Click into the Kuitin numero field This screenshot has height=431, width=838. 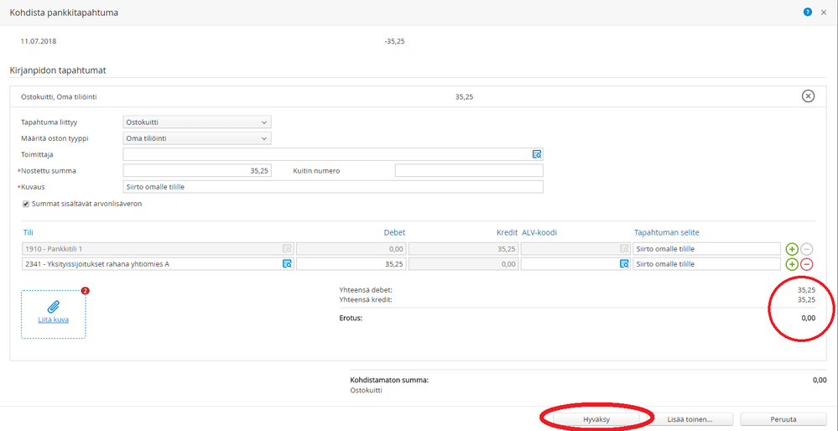point(469,171)
